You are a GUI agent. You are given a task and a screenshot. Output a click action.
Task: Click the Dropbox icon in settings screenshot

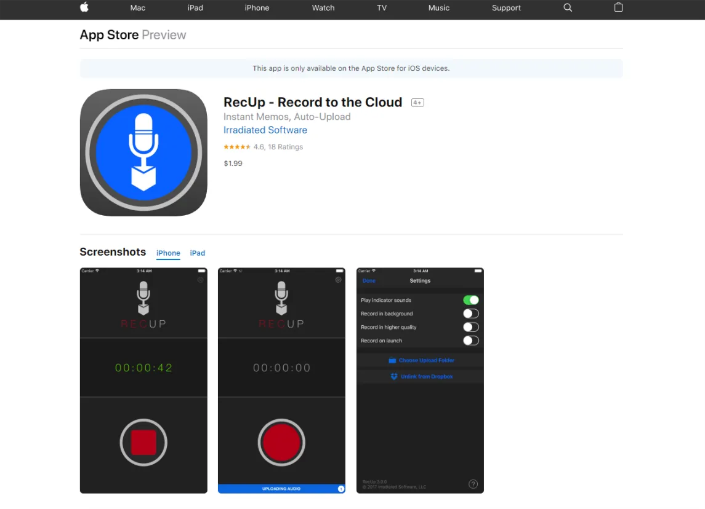click(x=394, y=377)
